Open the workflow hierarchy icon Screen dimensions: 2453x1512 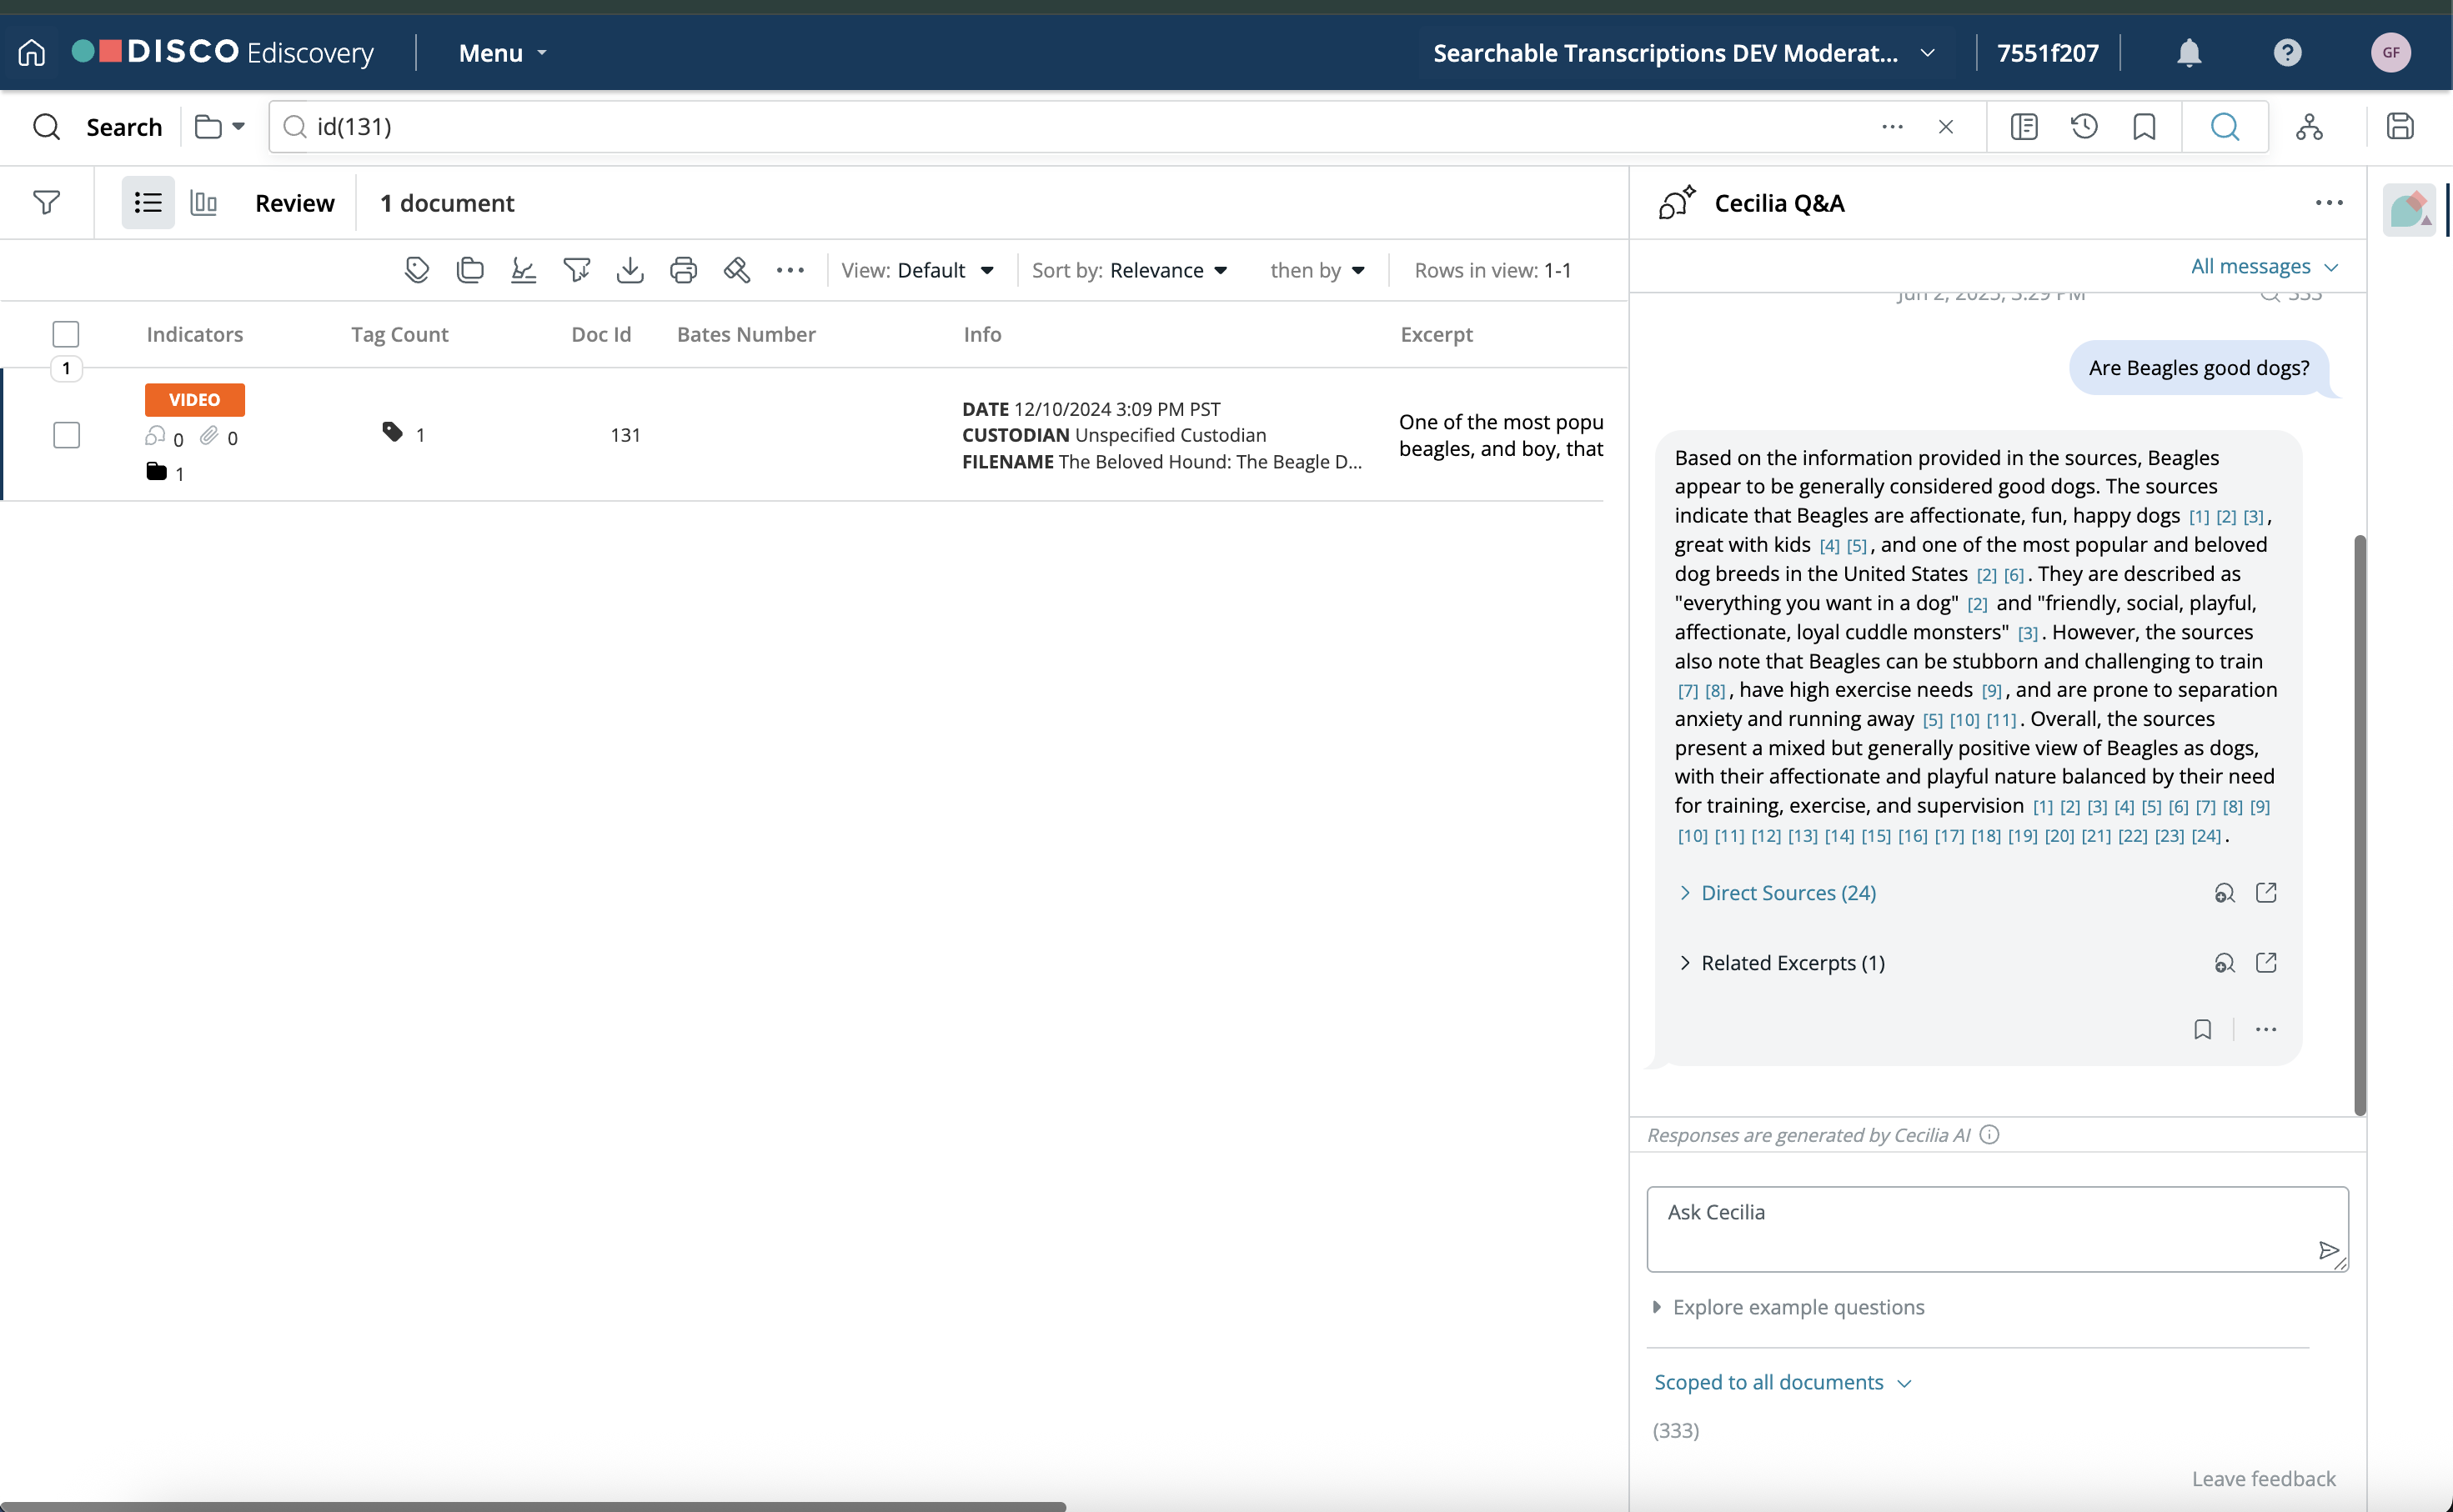tap(2309, 126)
